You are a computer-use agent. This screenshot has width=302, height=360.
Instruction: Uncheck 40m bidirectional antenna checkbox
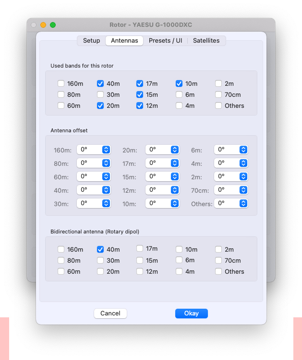(x=100, y=249)
